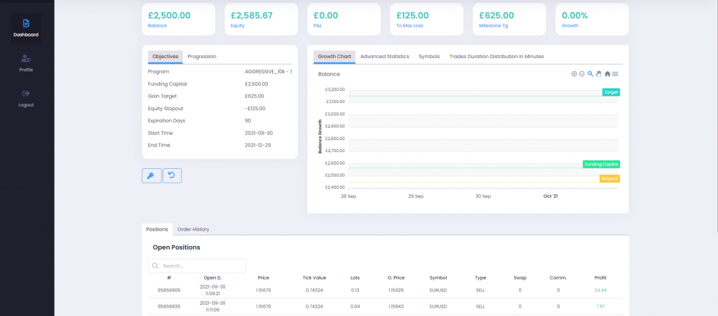Open Trades Duration Distribution In Minutes tab

coord(496,57)
